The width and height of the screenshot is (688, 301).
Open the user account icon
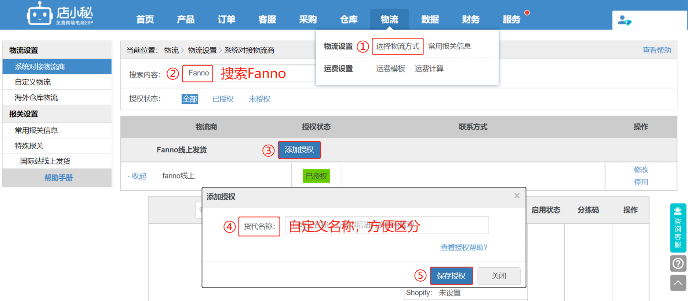pyautogui.click(x=624, y=20)
